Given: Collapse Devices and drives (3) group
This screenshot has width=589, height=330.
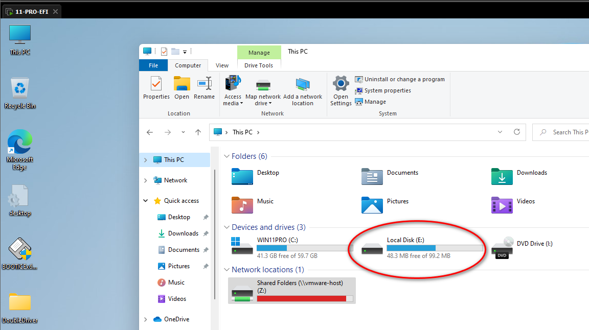Looking at the screenshot, I should tap(226, 227).
